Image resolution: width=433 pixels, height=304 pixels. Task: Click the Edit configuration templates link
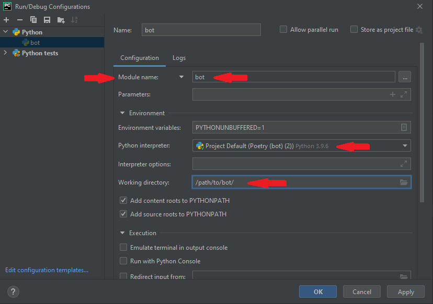(47, 270)
